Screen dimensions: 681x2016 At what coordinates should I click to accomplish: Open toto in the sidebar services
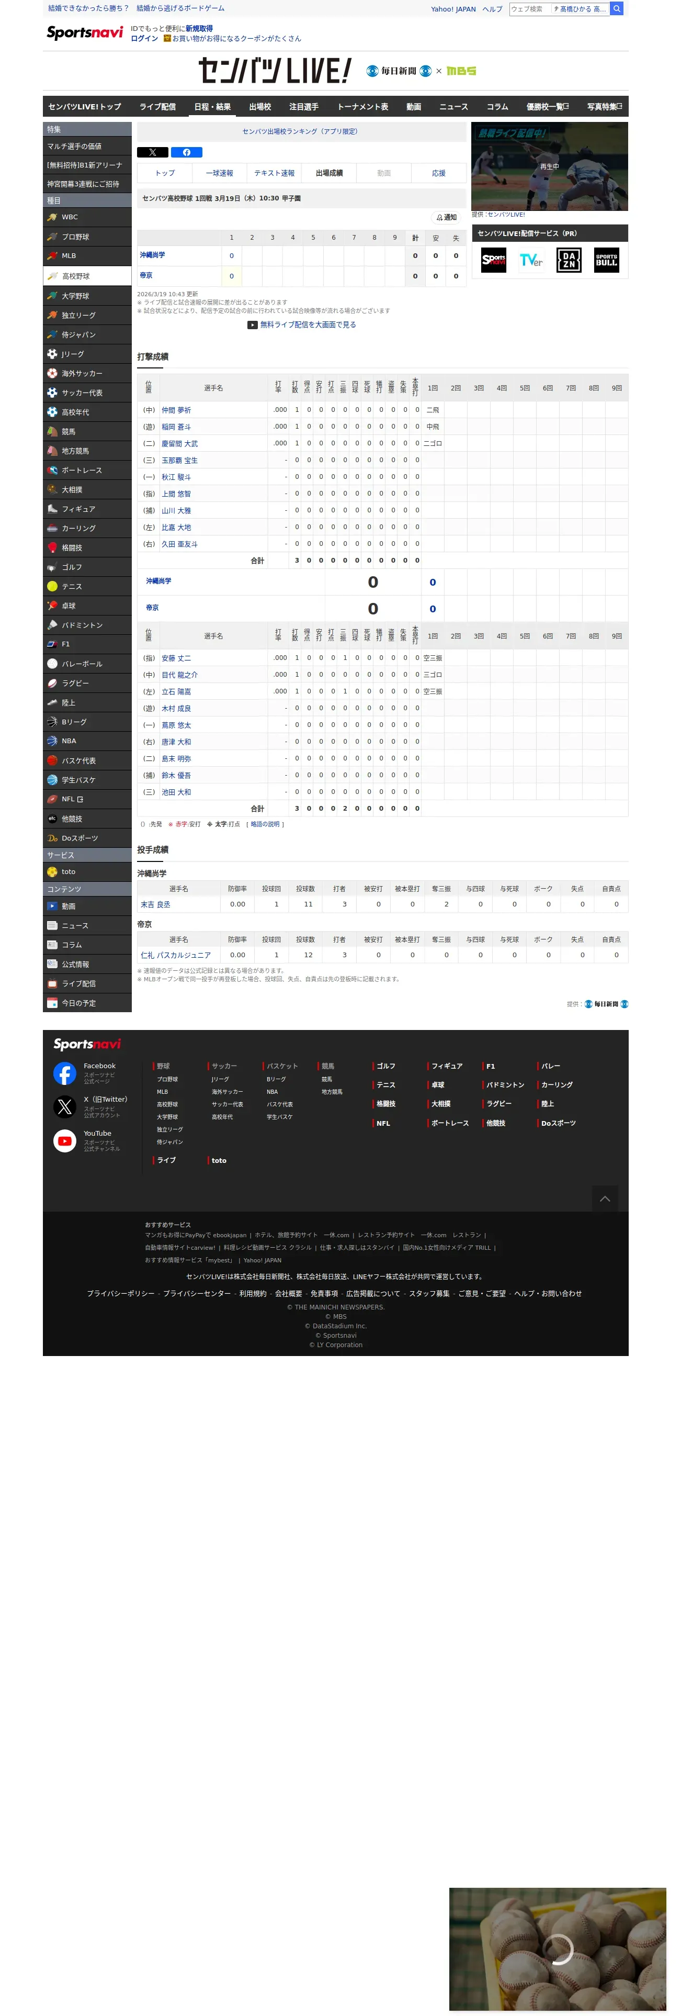[87, 872]
